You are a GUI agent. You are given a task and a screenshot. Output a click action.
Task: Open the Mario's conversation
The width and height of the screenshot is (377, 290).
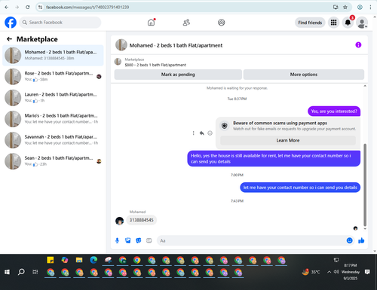click(x=53, y=118)
